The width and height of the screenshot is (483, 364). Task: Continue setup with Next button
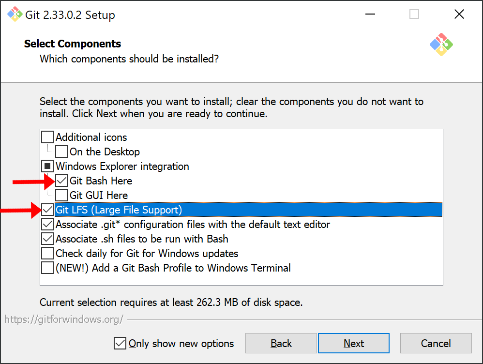click(354, 343)
